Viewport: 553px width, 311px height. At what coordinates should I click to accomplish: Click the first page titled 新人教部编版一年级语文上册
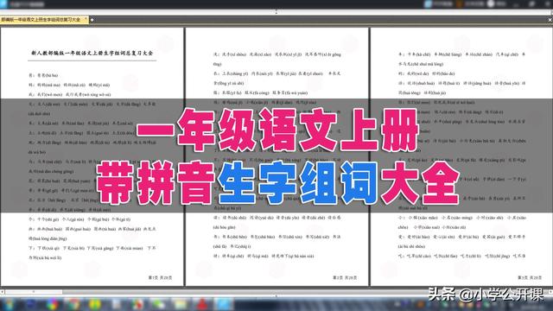(x=92, y=157)
